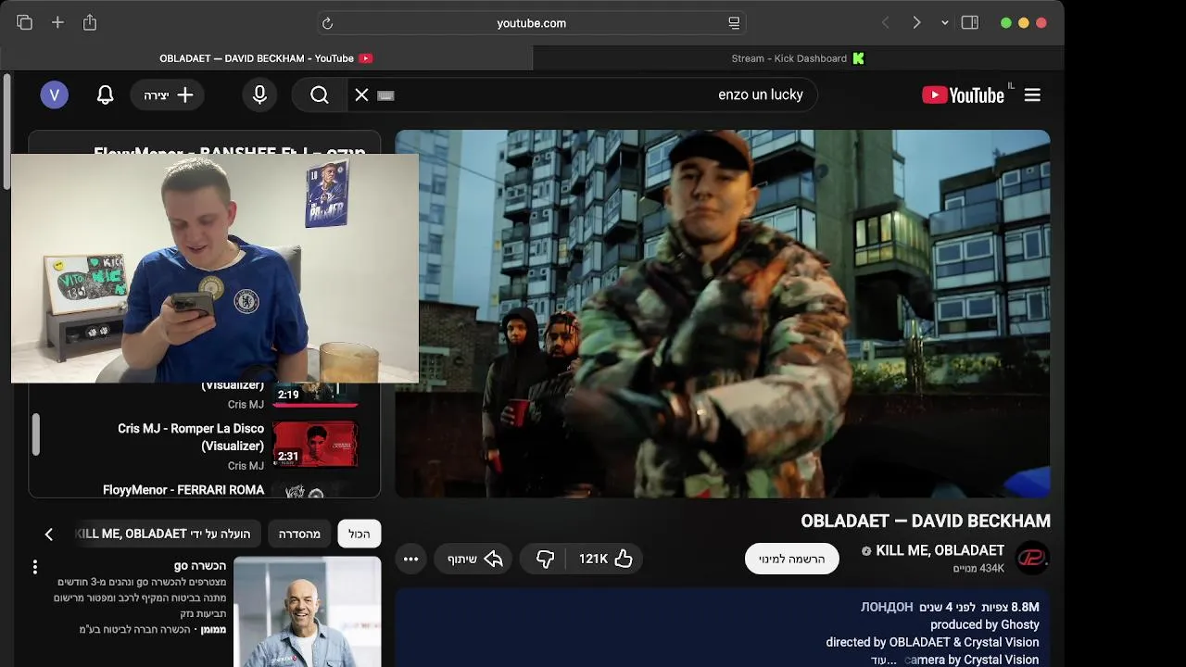Click the שיתוף share button
1186x667 pixels.
coord(474,559)
